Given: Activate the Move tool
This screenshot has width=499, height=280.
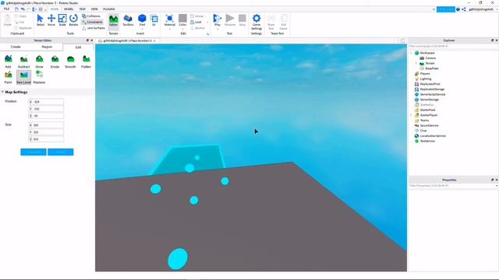Looking at the screenshot, I should click(51, 20).
